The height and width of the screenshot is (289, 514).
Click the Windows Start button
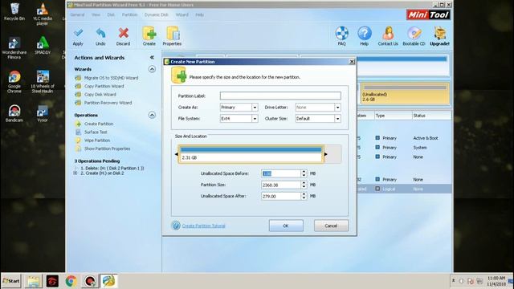pos(11,281)
